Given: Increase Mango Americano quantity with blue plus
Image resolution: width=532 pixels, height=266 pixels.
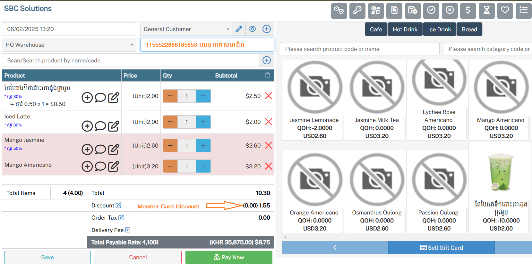Looking at the screenshot, I should [203, 166].
